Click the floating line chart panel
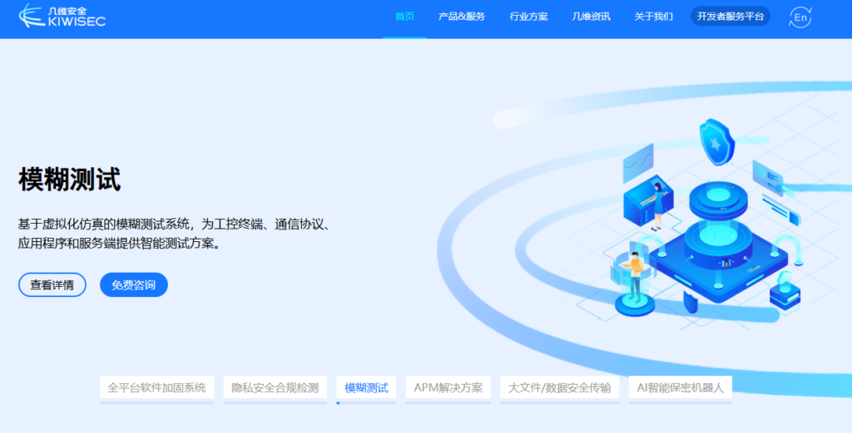 (638, 162)
